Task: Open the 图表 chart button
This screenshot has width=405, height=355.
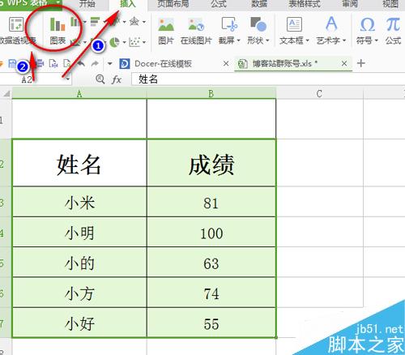Action: [58, 30]
